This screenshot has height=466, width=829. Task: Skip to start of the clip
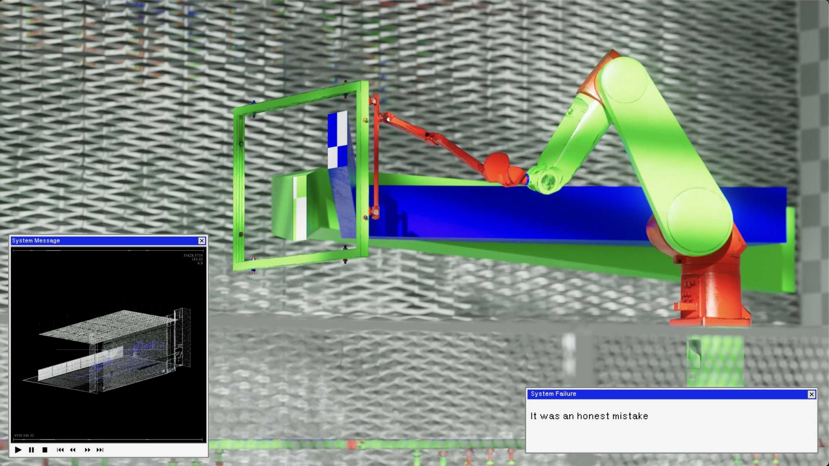(60, 450)
